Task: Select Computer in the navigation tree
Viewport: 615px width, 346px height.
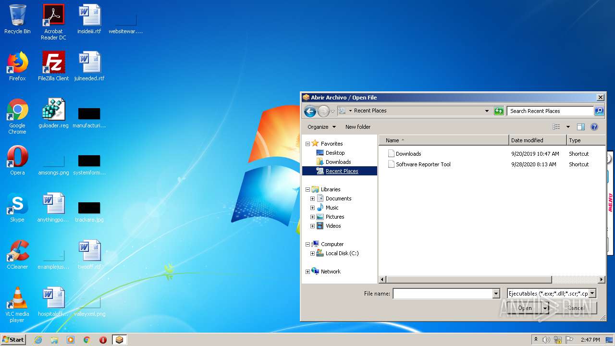Action: [x=332, y=244]
